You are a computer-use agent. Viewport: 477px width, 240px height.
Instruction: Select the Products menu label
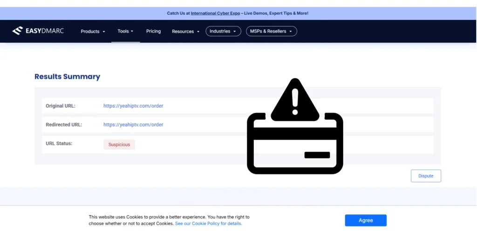tap(90, 31)
